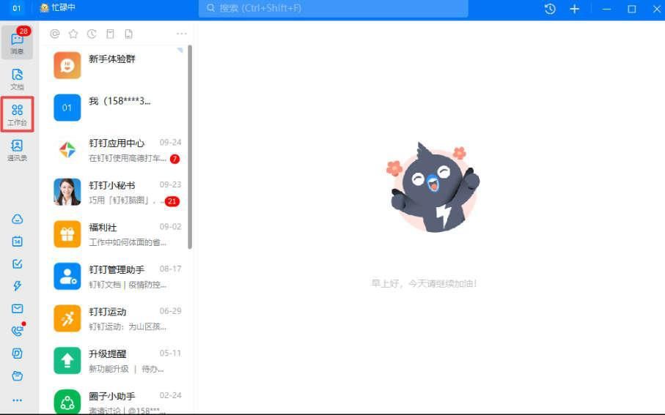Open the mail envelope icon in sidebar
Screen dimensions: 665x415
point(17,309)
